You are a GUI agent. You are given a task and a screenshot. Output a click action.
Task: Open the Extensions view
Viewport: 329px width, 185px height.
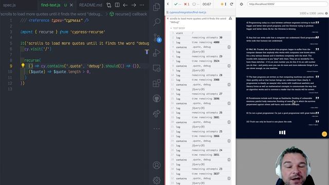[x=156, y=83]
